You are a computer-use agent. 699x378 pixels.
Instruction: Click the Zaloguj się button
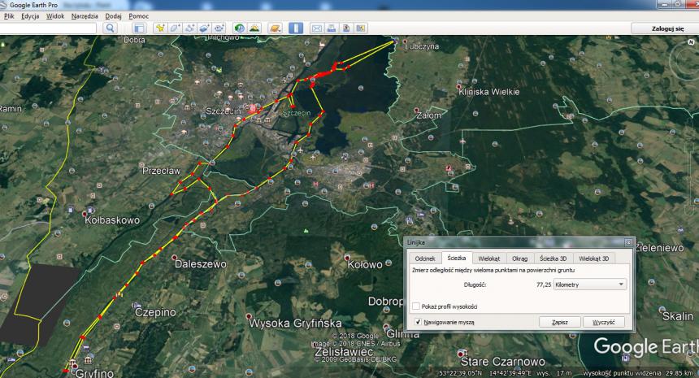tap(667, 28)
